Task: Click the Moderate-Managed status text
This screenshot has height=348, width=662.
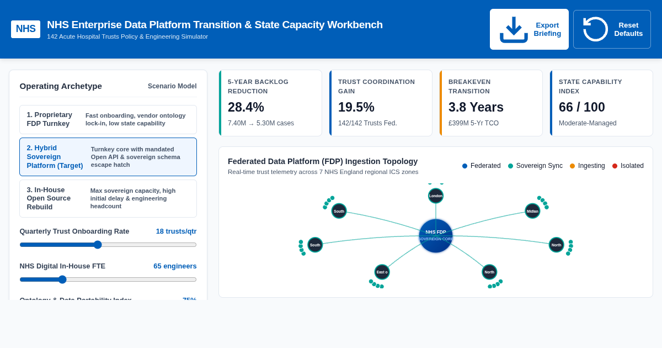Action: (588, 123)
